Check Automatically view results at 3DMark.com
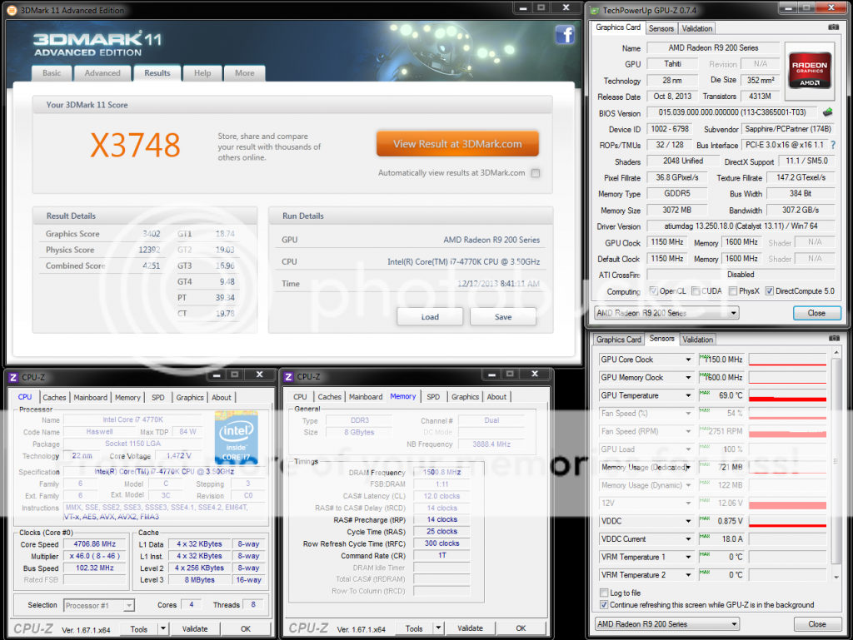 tap(535, 173)
